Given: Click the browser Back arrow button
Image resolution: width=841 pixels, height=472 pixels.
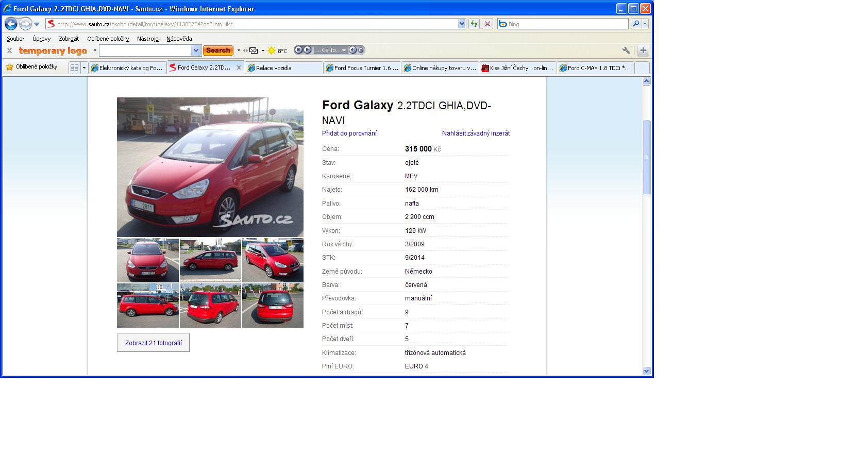Looking at the screenshot, I should (x=11, y=24).
